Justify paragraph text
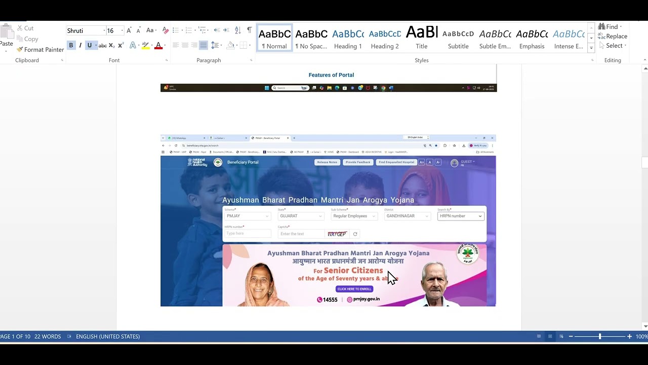Screen dimensions: 648x365 (x=203, y=45)
